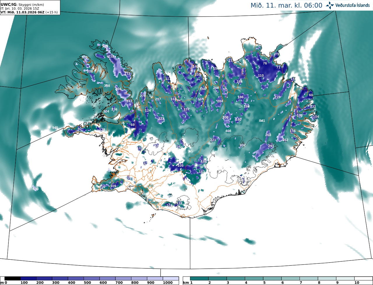Click the visibility value 841 on the map
The width and height of the screenshot is (373, 285).
pos(262,121)
